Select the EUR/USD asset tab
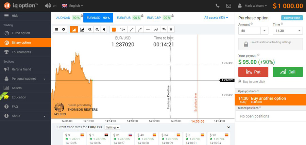Image resolution: width=306 pixels, height=145 pixels. point(98,18)
